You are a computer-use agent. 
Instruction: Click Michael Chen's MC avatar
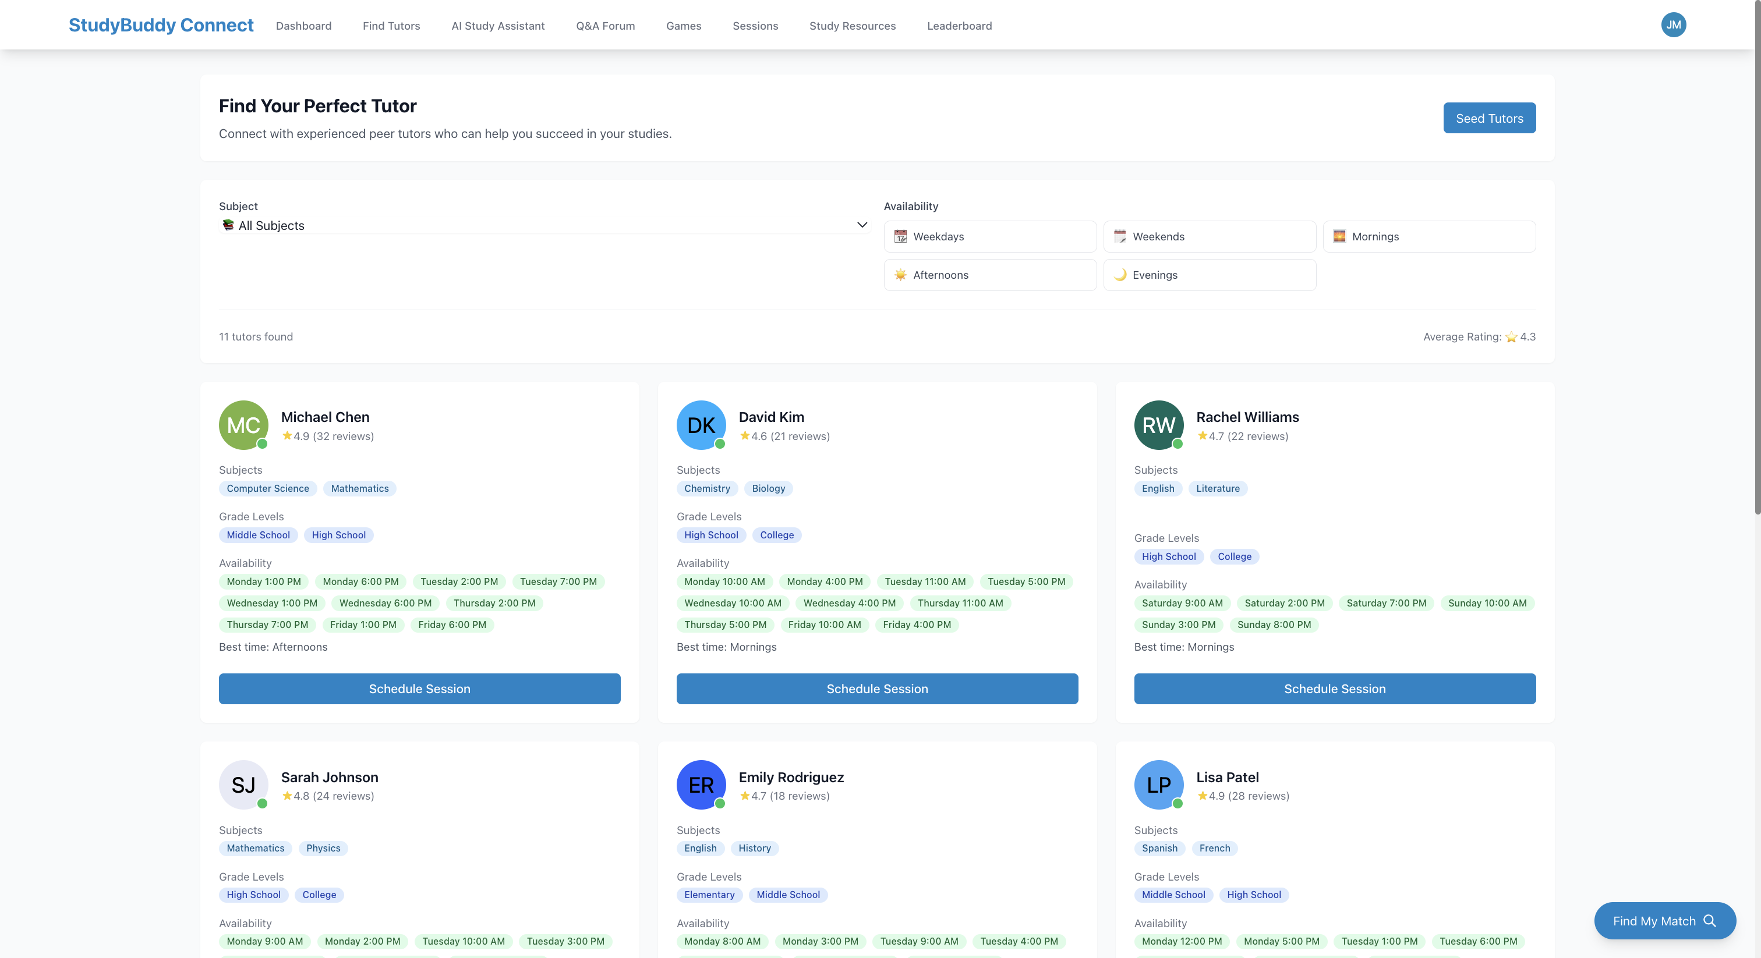click(243, 425)
